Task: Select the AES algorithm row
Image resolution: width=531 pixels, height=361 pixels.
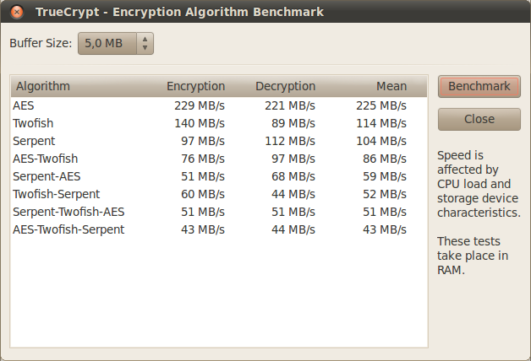Action: point(219,105)
